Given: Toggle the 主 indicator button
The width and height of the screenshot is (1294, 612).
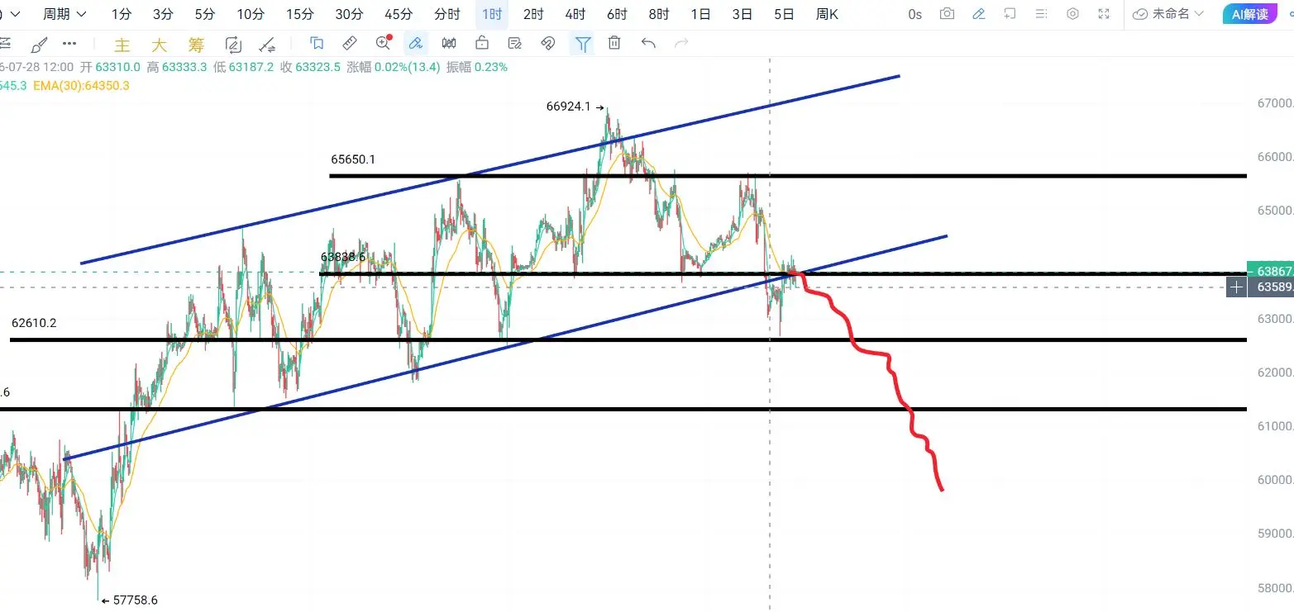Looking at the screenshot, I should point(122,45).
